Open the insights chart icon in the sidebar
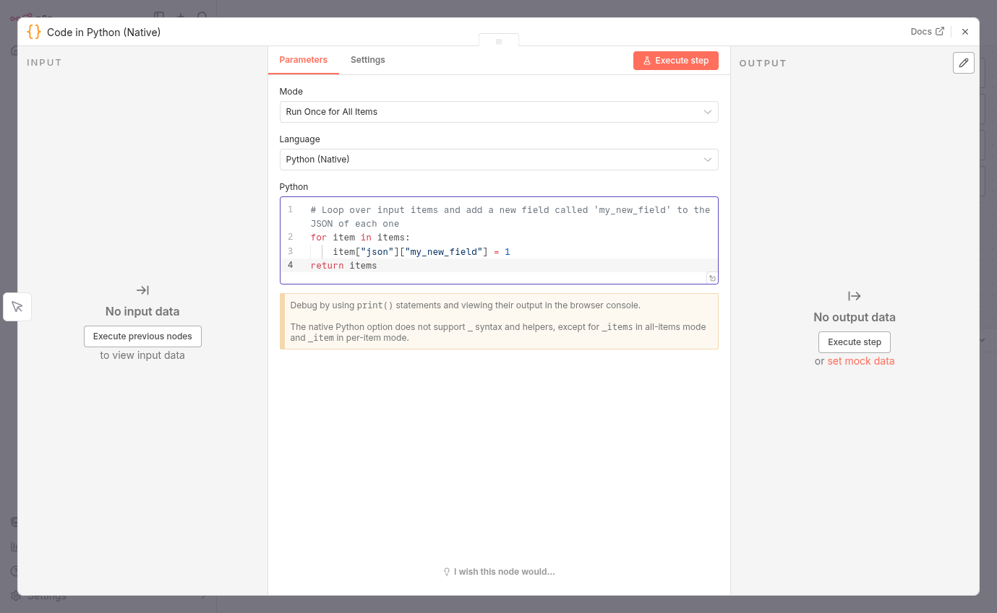 coord(14,547)
